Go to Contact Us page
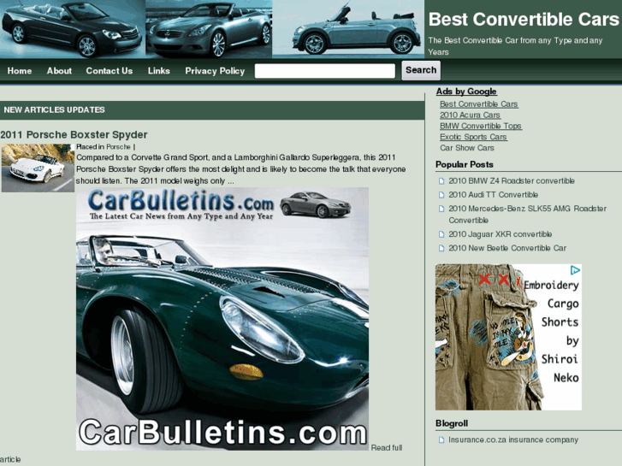This screenshot has height=466, width=622. [x=110, y=71]
